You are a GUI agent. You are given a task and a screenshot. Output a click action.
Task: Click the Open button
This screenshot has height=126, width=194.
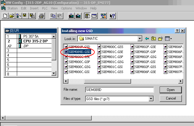pos(171,89)
